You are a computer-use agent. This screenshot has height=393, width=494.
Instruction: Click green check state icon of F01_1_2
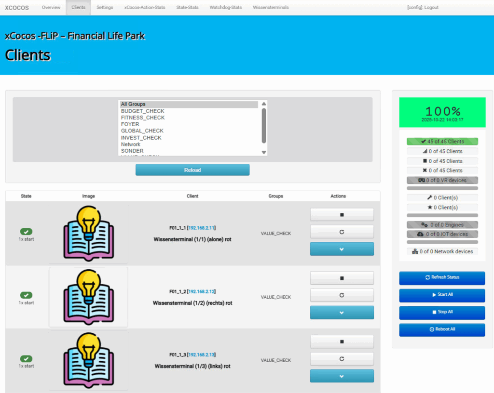26,295
